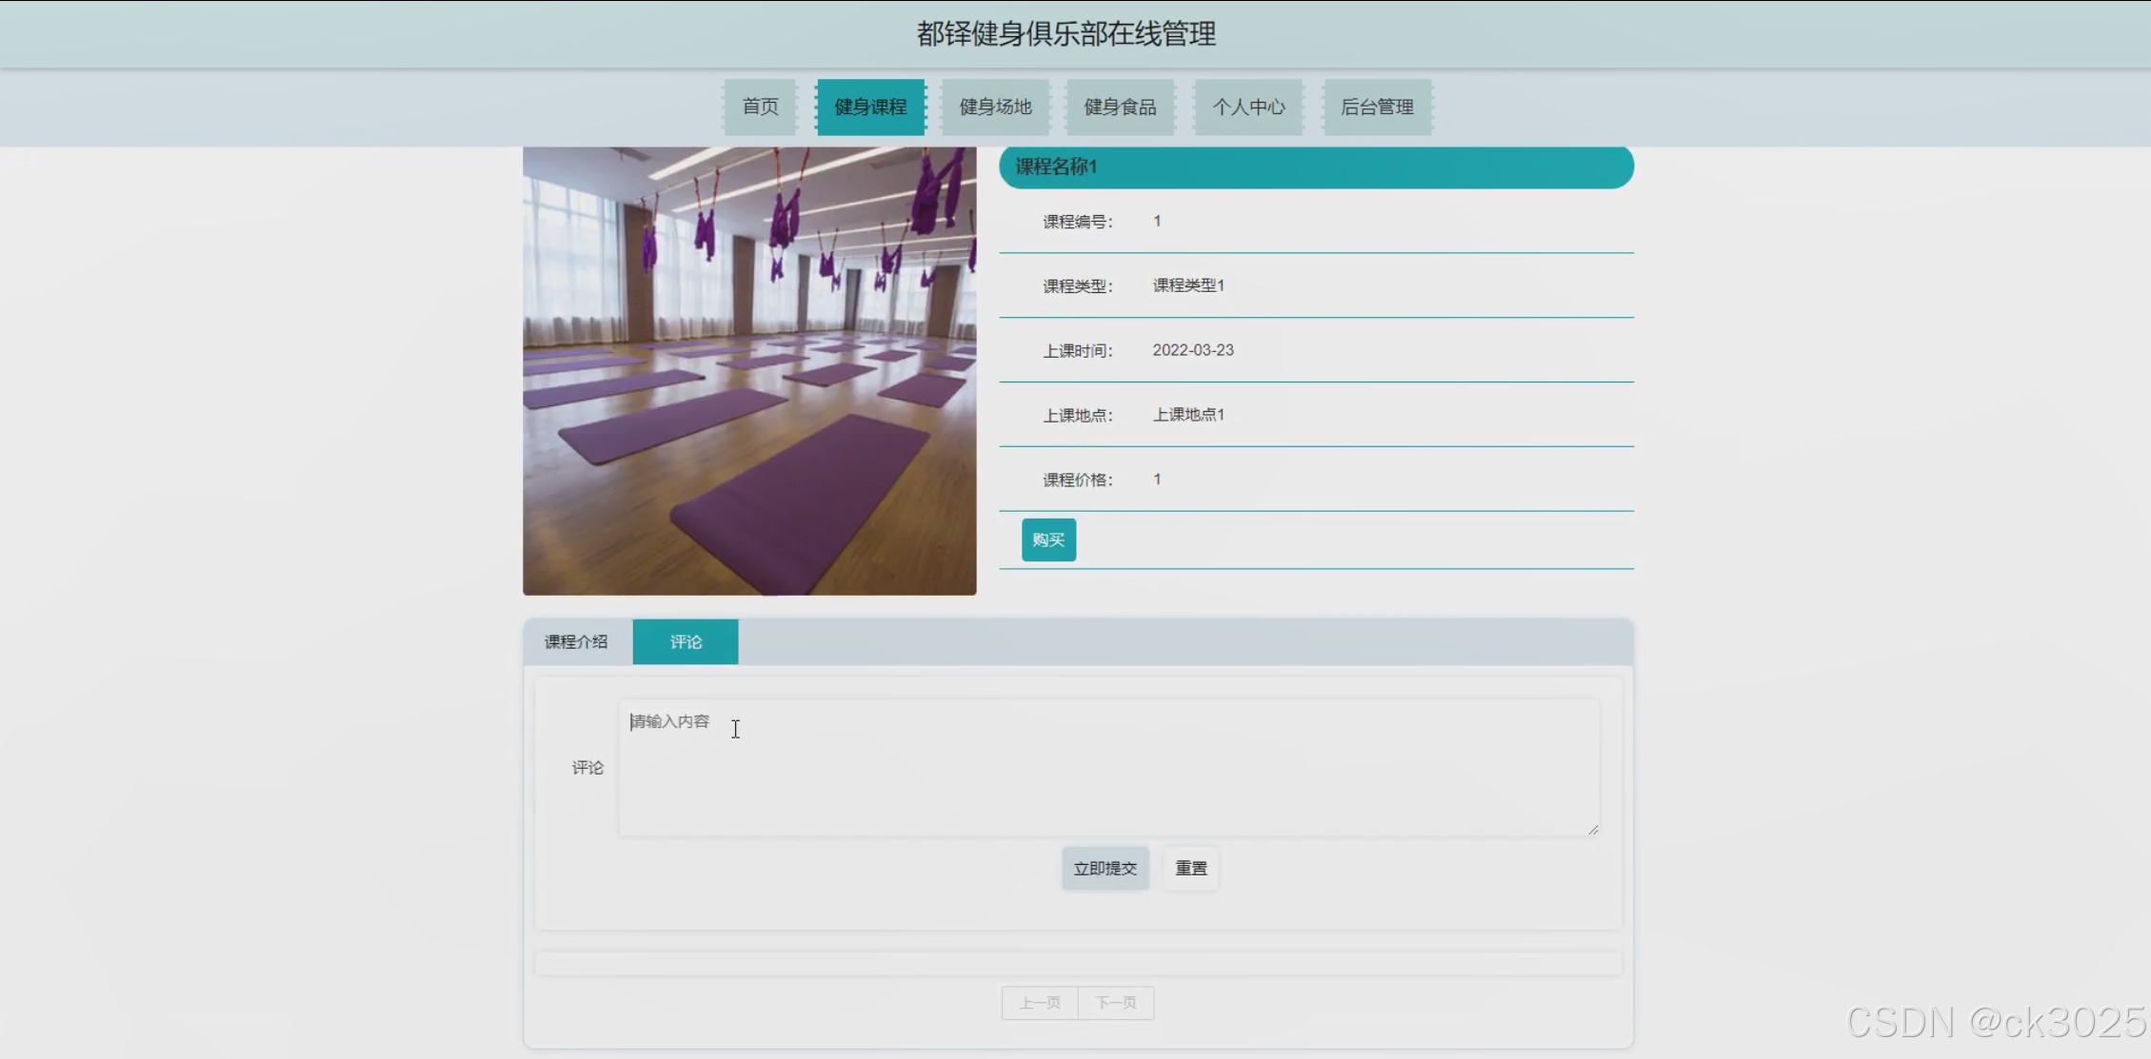2151x1059 pixels.
Task: Submit the comment with 立即提交
Action: [1105, 868]
